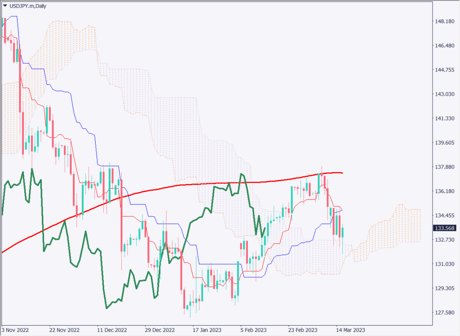Viewport: 460px width, 336px height.
Task: Select the current price label 133.568
Action: coord(443,228)
